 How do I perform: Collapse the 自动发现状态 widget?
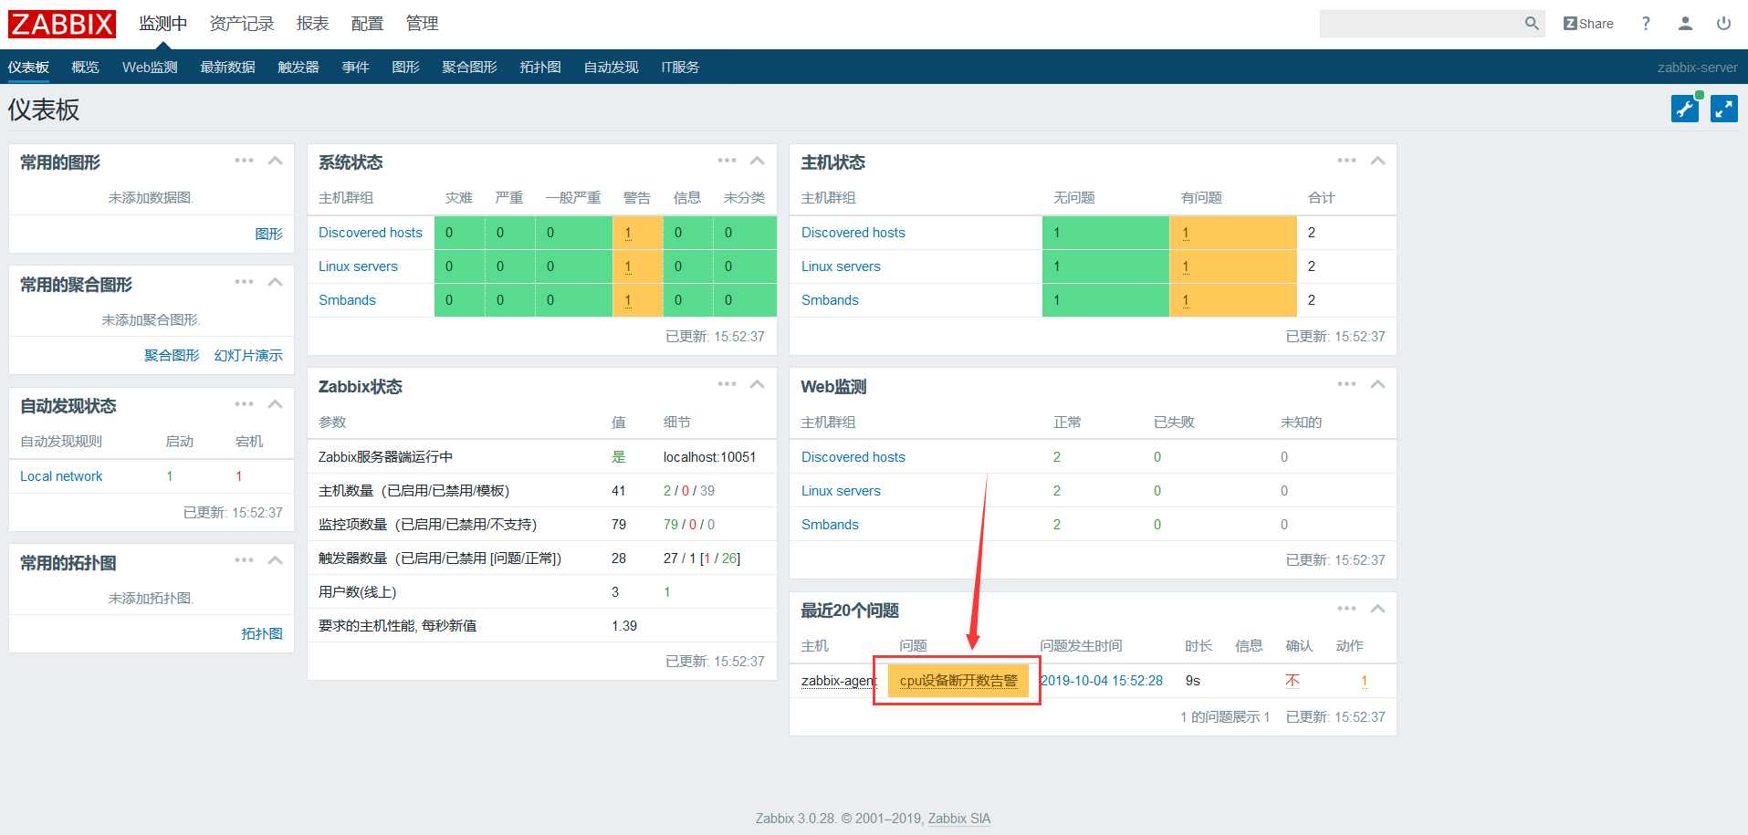click(x=275, y=404)
